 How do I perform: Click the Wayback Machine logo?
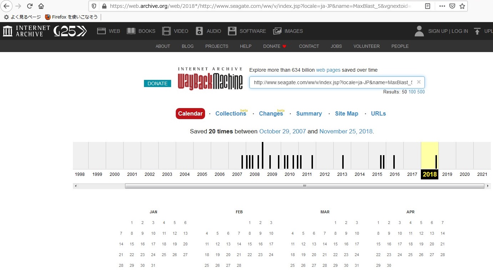[210, 78]
